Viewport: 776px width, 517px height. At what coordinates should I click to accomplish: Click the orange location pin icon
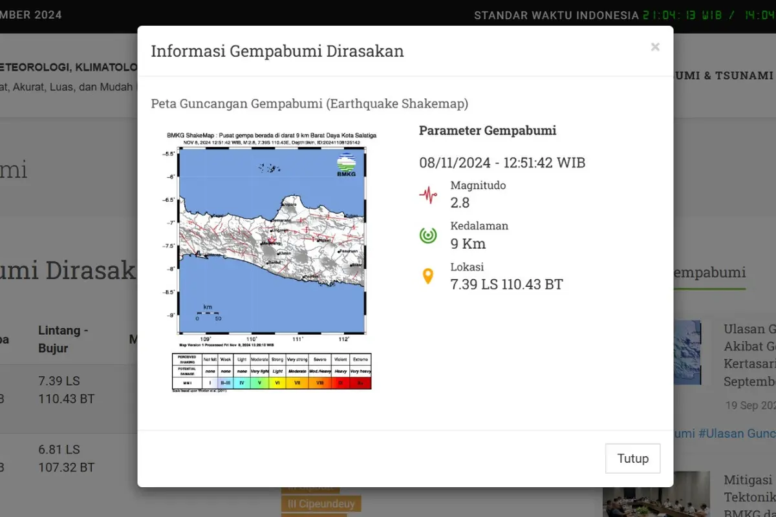[427, 277]
